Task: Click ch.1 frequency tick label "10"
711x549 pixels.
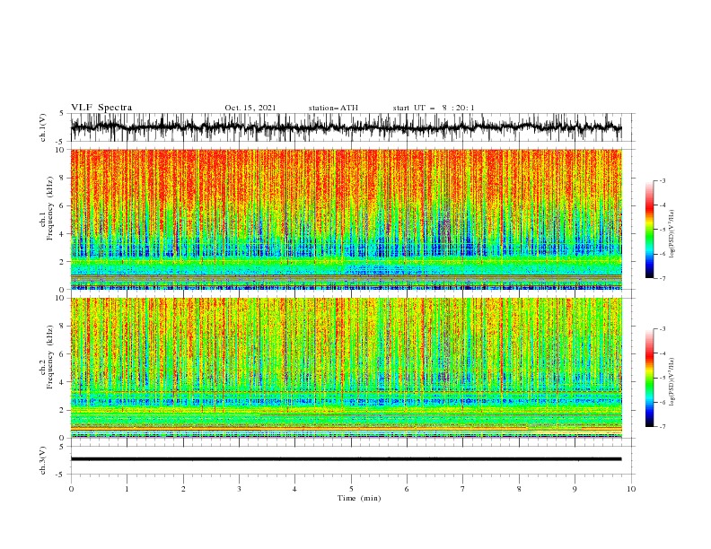Action: pos(60,150)
